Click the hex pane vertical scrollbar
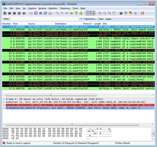The height and width of the screenshot is (147, 157). (153, 134)
